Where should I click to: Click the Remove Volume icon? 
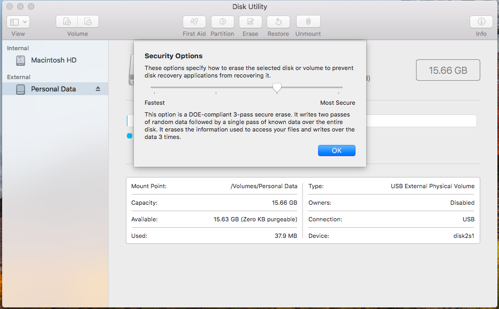point(88,21)
